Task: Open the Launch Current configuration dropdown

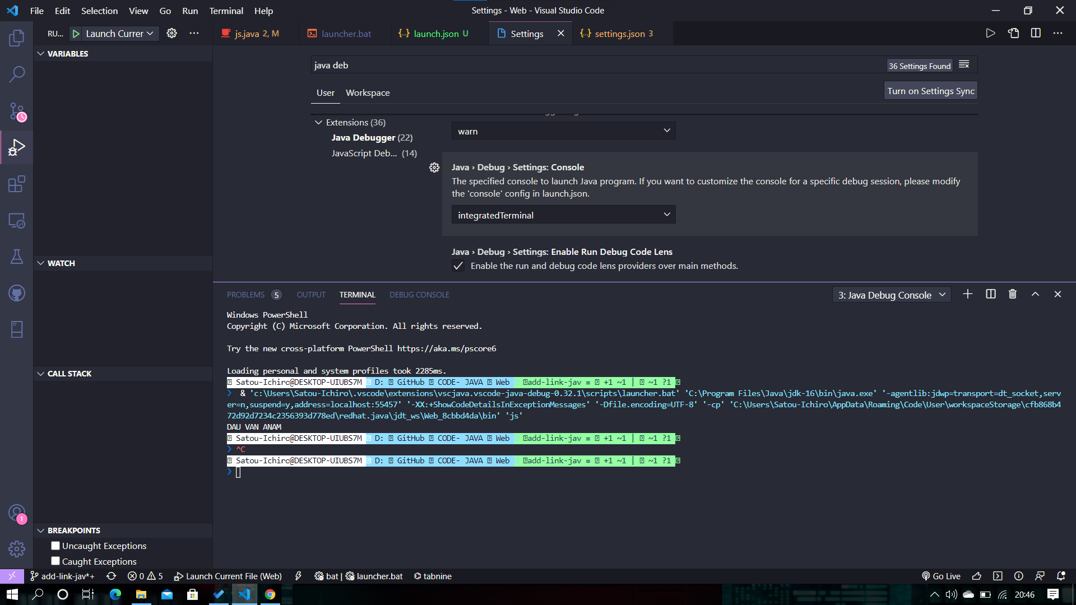Action: [x=119, y=34]
